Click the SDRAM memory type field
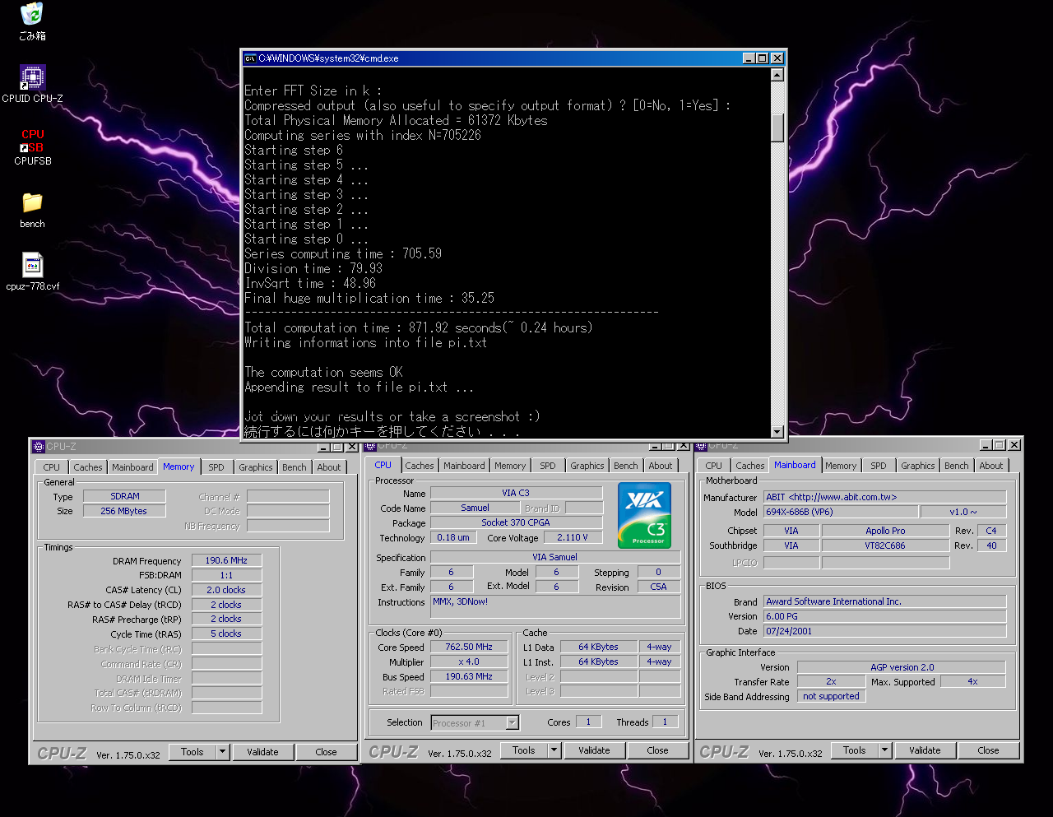This screenshot has width=1053, height=817. [x=125, y=496]
